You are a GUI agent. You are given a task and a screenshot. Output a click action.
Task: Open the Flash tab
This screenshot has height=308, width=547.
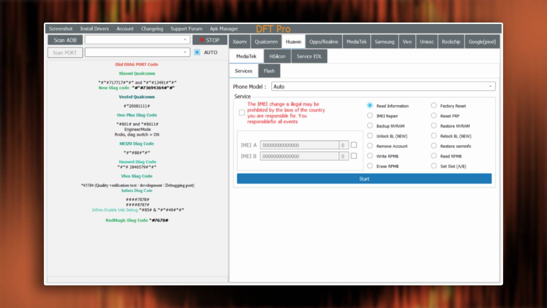269,70
